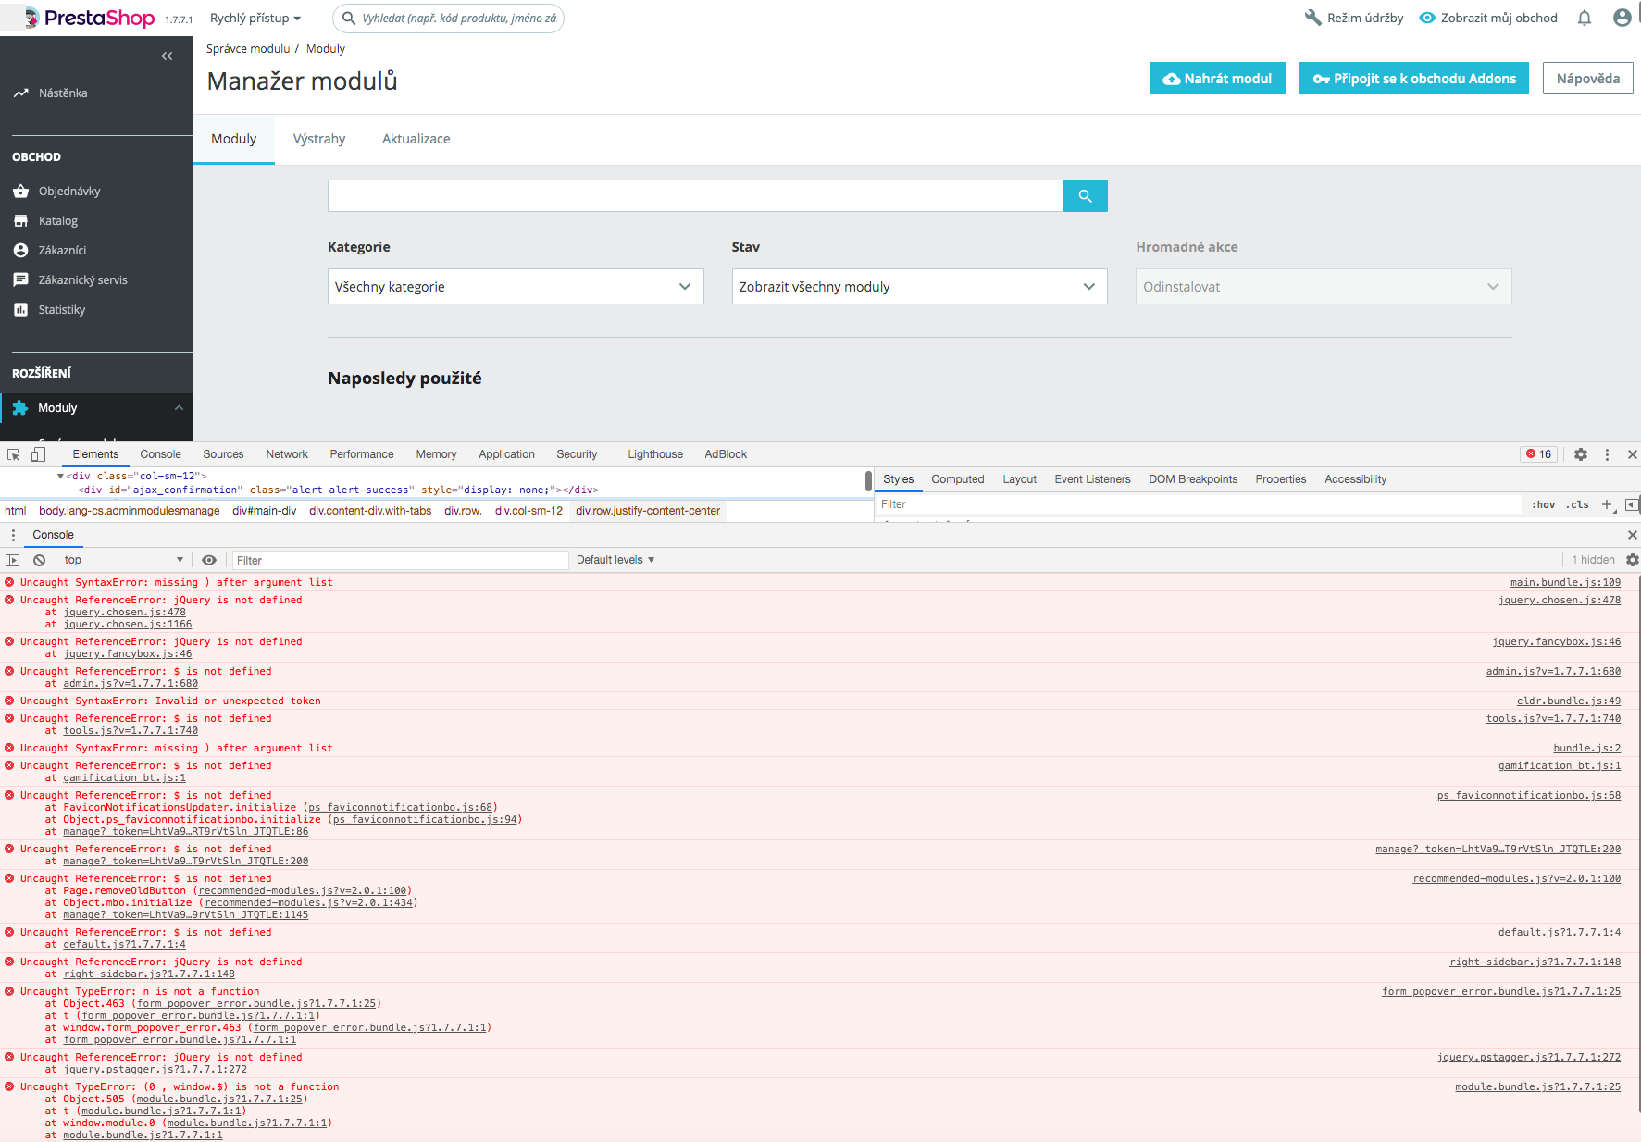The height and width of the screenshot is (1142, 1641).
Task: Open the Všechny kategorie dropdown
Action: pyautogui.click(x=516, y=287)
